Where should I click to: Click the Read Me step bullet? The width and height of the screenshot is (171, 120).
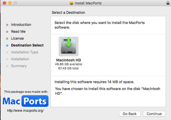coord(7,32)
